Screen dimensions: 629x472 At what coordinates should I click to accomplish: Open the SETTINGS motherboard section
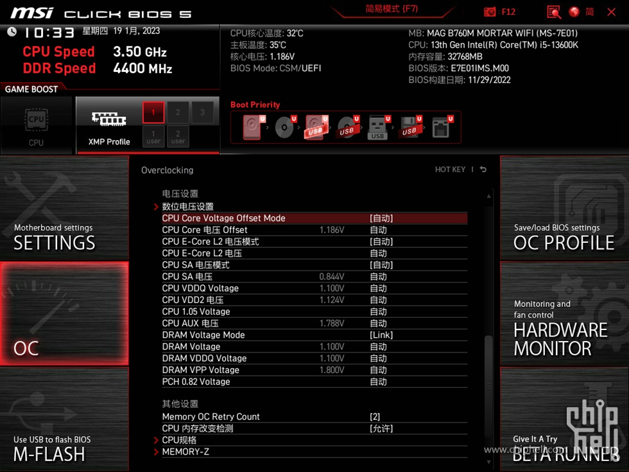(64, 208)
